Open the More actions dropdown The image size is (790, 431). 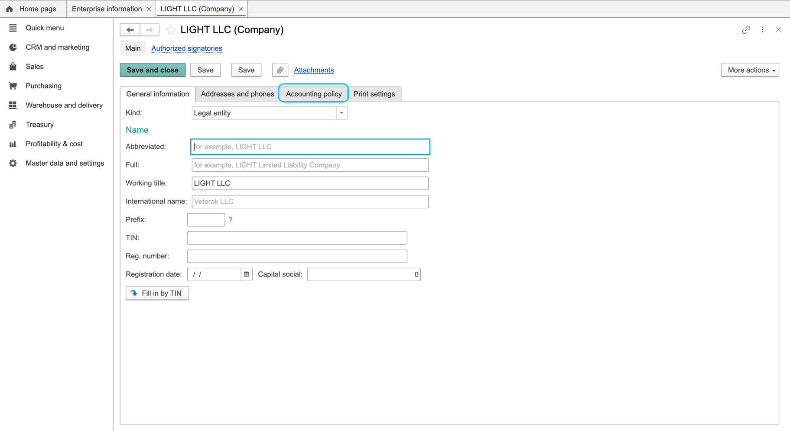pos(750,70)
